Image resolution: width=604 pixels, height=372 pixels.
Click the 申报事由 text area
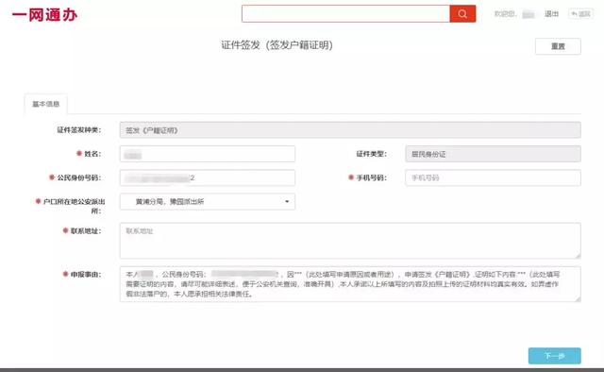click(x=350, y=284)
